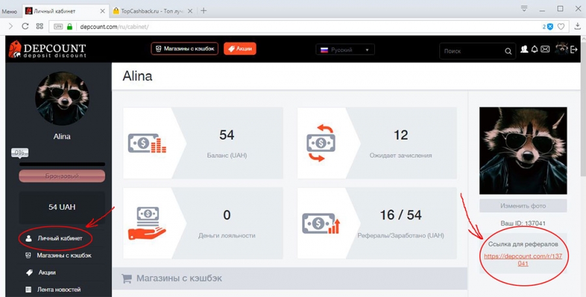Open the referrals user icon in header
This screenshot has height=297, width=586.
point(524,49)
